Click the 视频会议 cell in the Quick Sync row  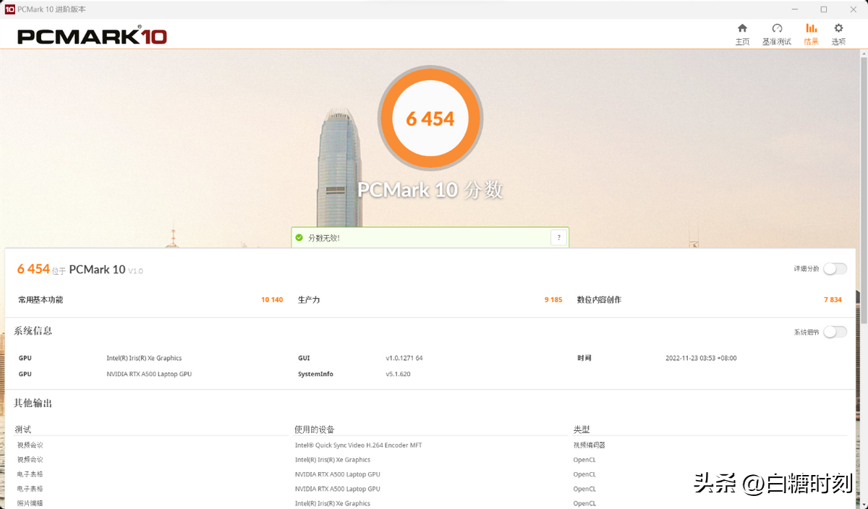30,445
